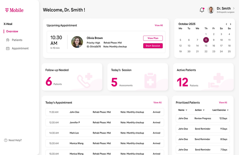Open the Last Exercise column dropdown
Screen dimensions: 239x155
221,110
